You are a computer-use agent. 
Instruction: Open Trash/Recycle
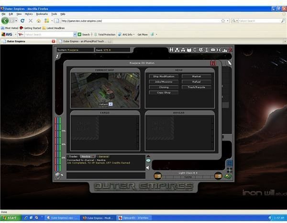[197, 87]
